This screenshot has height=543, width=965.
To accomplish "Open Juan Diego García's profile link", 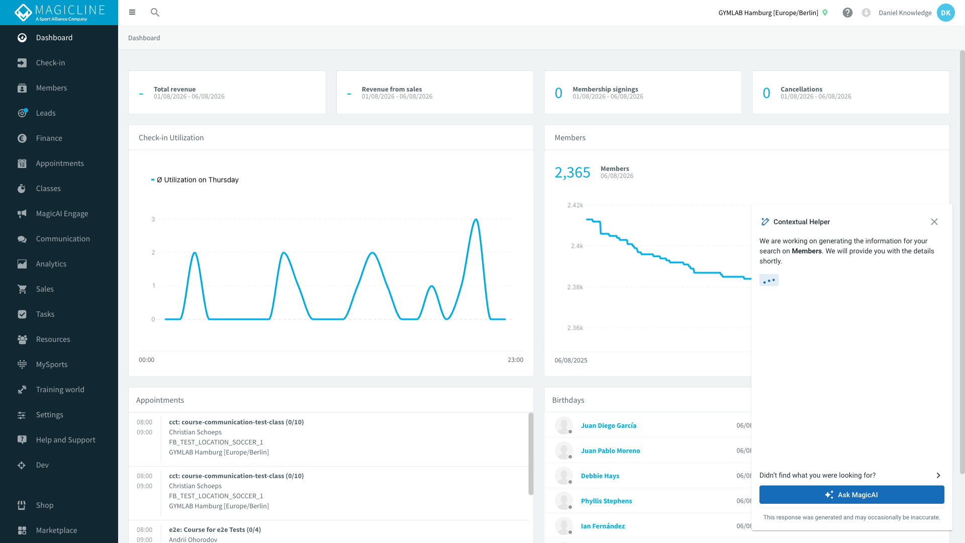I will [609, 425].
